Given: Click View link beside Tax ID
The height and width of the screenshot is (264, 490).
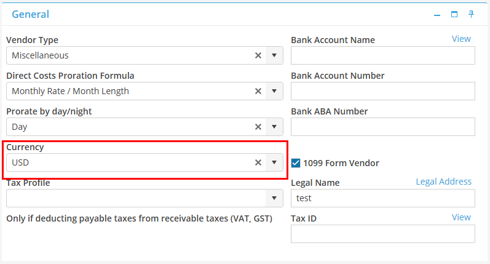Looking at the screenshot, I should [461, 217].
